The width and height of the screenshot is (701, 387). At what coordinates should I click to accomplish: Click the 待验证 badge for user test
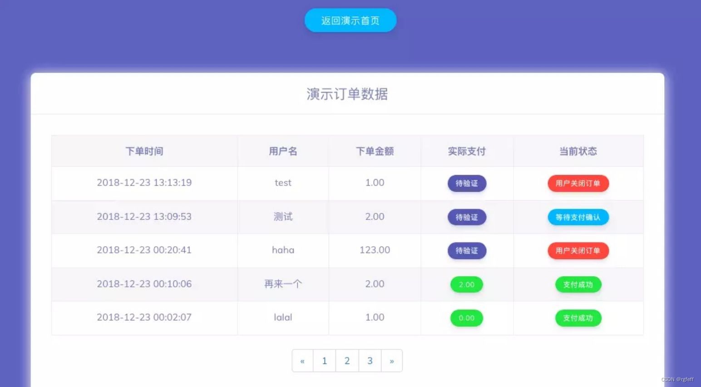(467, 183)
